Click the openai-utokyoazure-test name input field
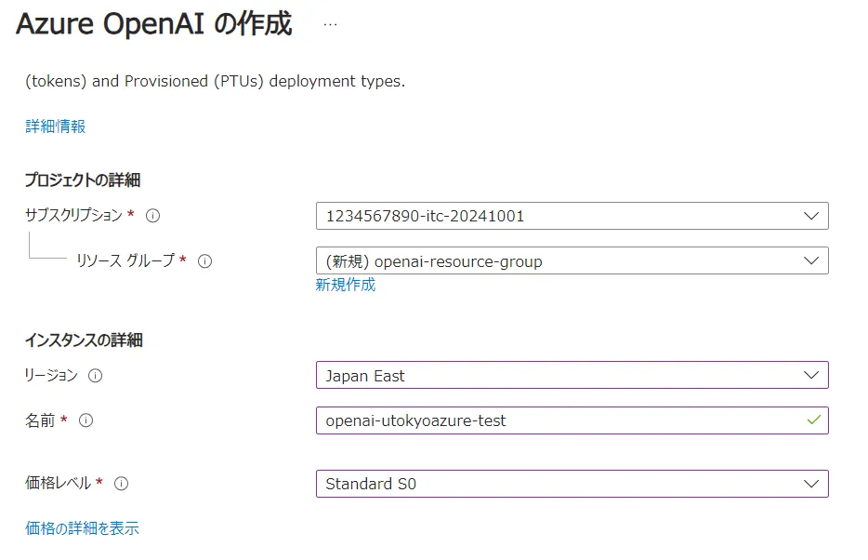 click(558, 420)
